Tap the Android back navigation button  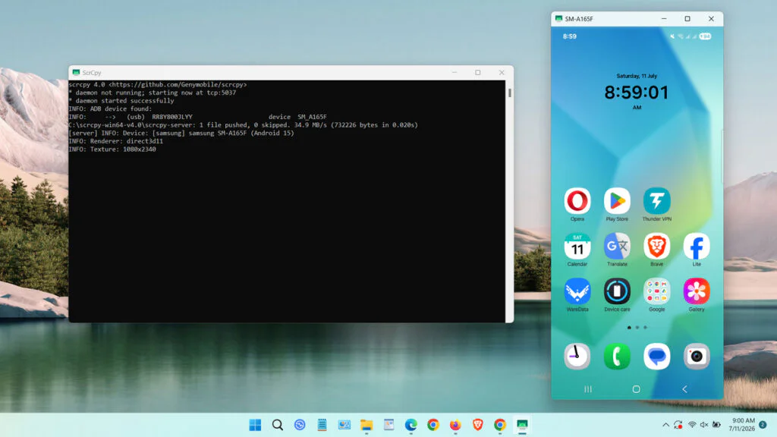pos(685,389)
